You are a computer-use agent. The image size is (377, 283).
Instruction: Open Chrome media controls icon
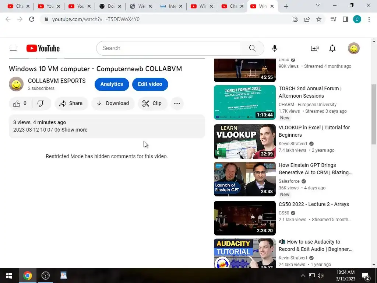click(x=334, y=19)
